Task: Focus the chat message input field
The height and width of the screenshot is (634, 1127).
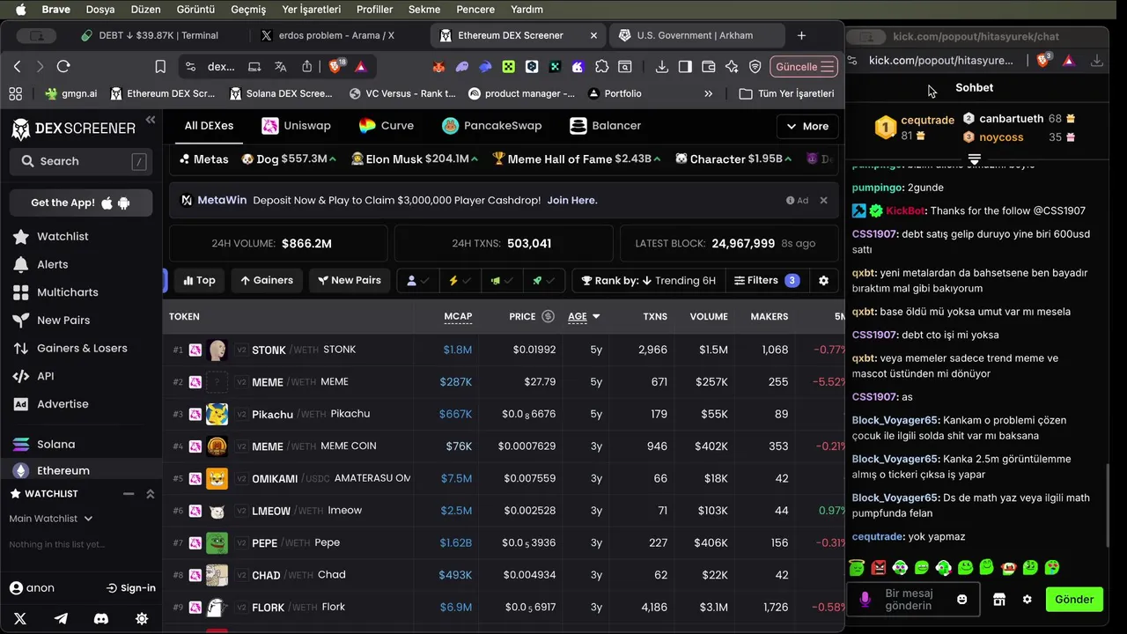Action: [914, 600]
